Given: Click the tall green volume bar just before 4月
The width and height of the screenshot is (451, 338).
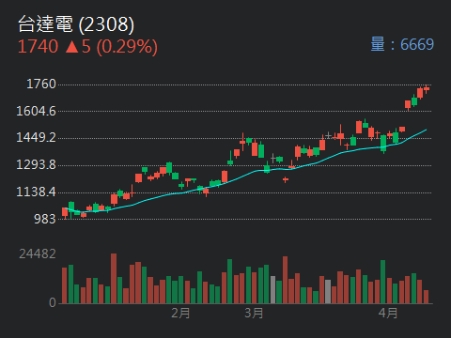Looking at the screenshot, I should click(x=383, y=282).
